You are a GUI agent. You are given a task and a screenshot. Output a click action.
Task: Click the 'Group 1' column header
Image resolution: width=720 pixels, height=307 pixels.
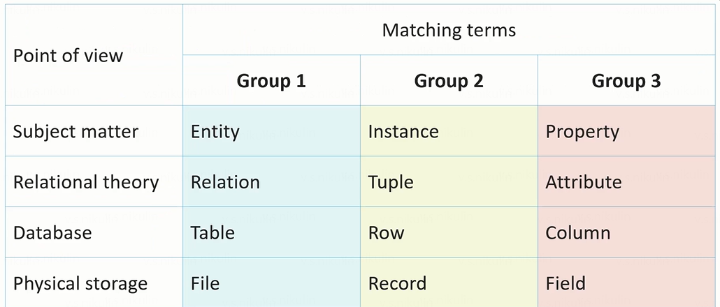(271, 81)
